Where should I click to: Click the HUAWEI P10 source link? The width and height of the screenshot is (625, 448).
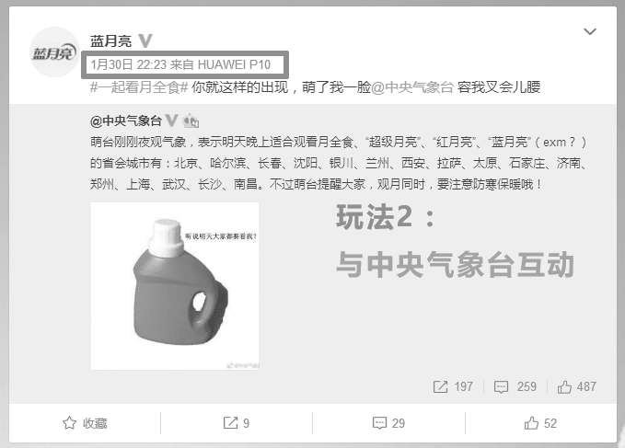234,64
